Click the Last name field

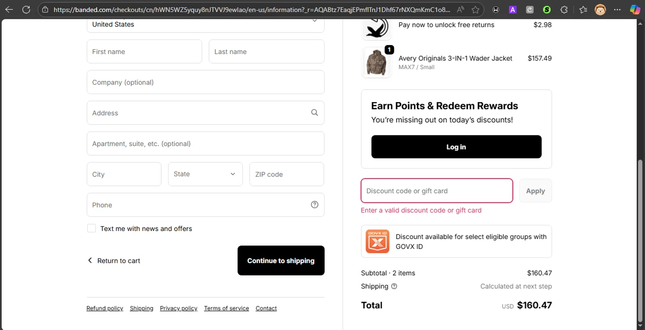[x=267, y=51]
